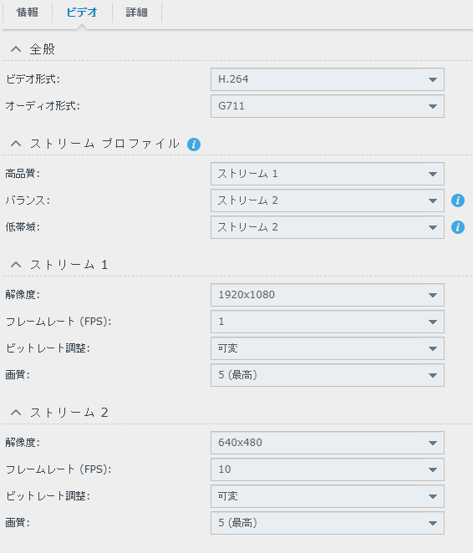The height and width of the screenshot is (553, 473).
Task: Open Stream 1 フレームレート dropdown showing 1
Action: pos(328,322)
